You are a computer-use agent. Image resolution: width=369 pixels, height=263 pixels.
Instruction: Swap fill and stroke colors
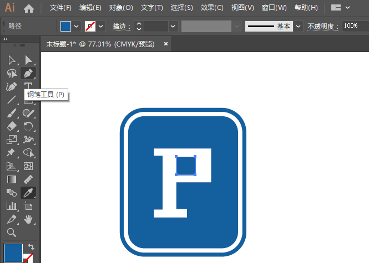point(31,247)
